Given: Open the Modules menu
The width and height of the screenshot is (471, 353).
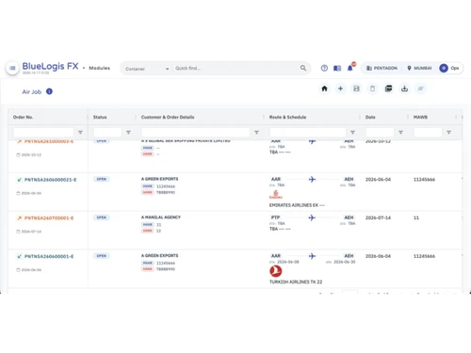Looking at the screenshot, I should click(x=99, y=68).
